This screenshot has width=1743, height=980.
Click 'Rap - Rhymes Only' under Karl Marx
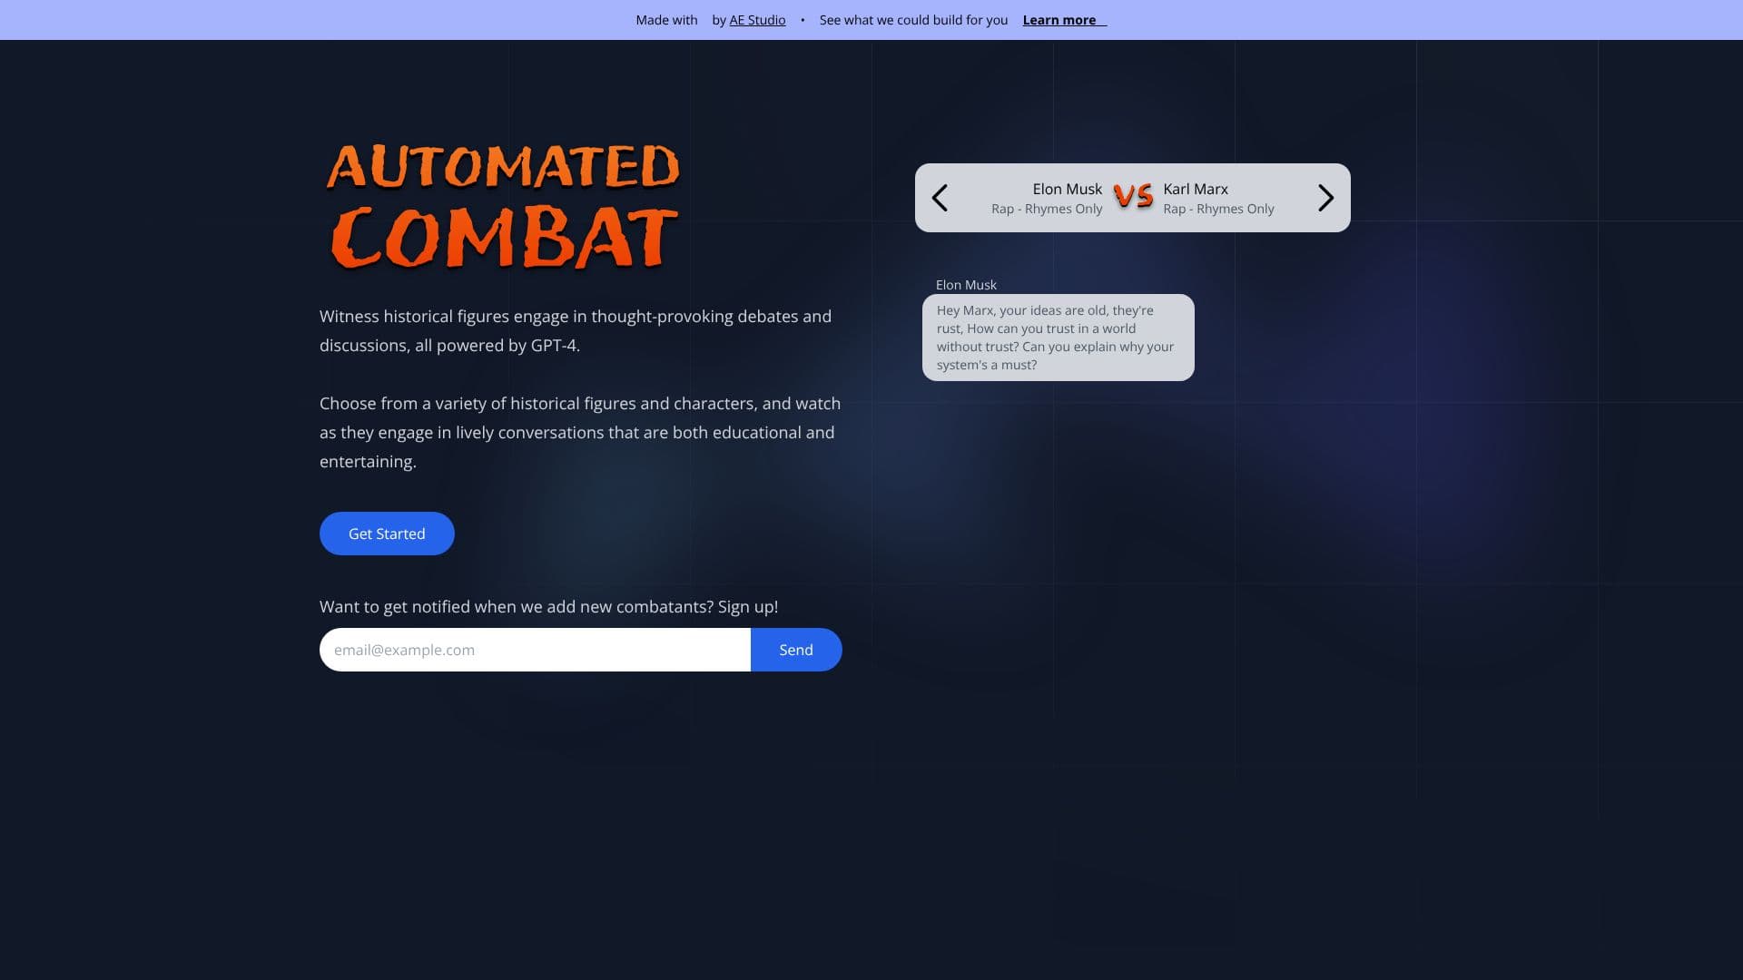1218,209
